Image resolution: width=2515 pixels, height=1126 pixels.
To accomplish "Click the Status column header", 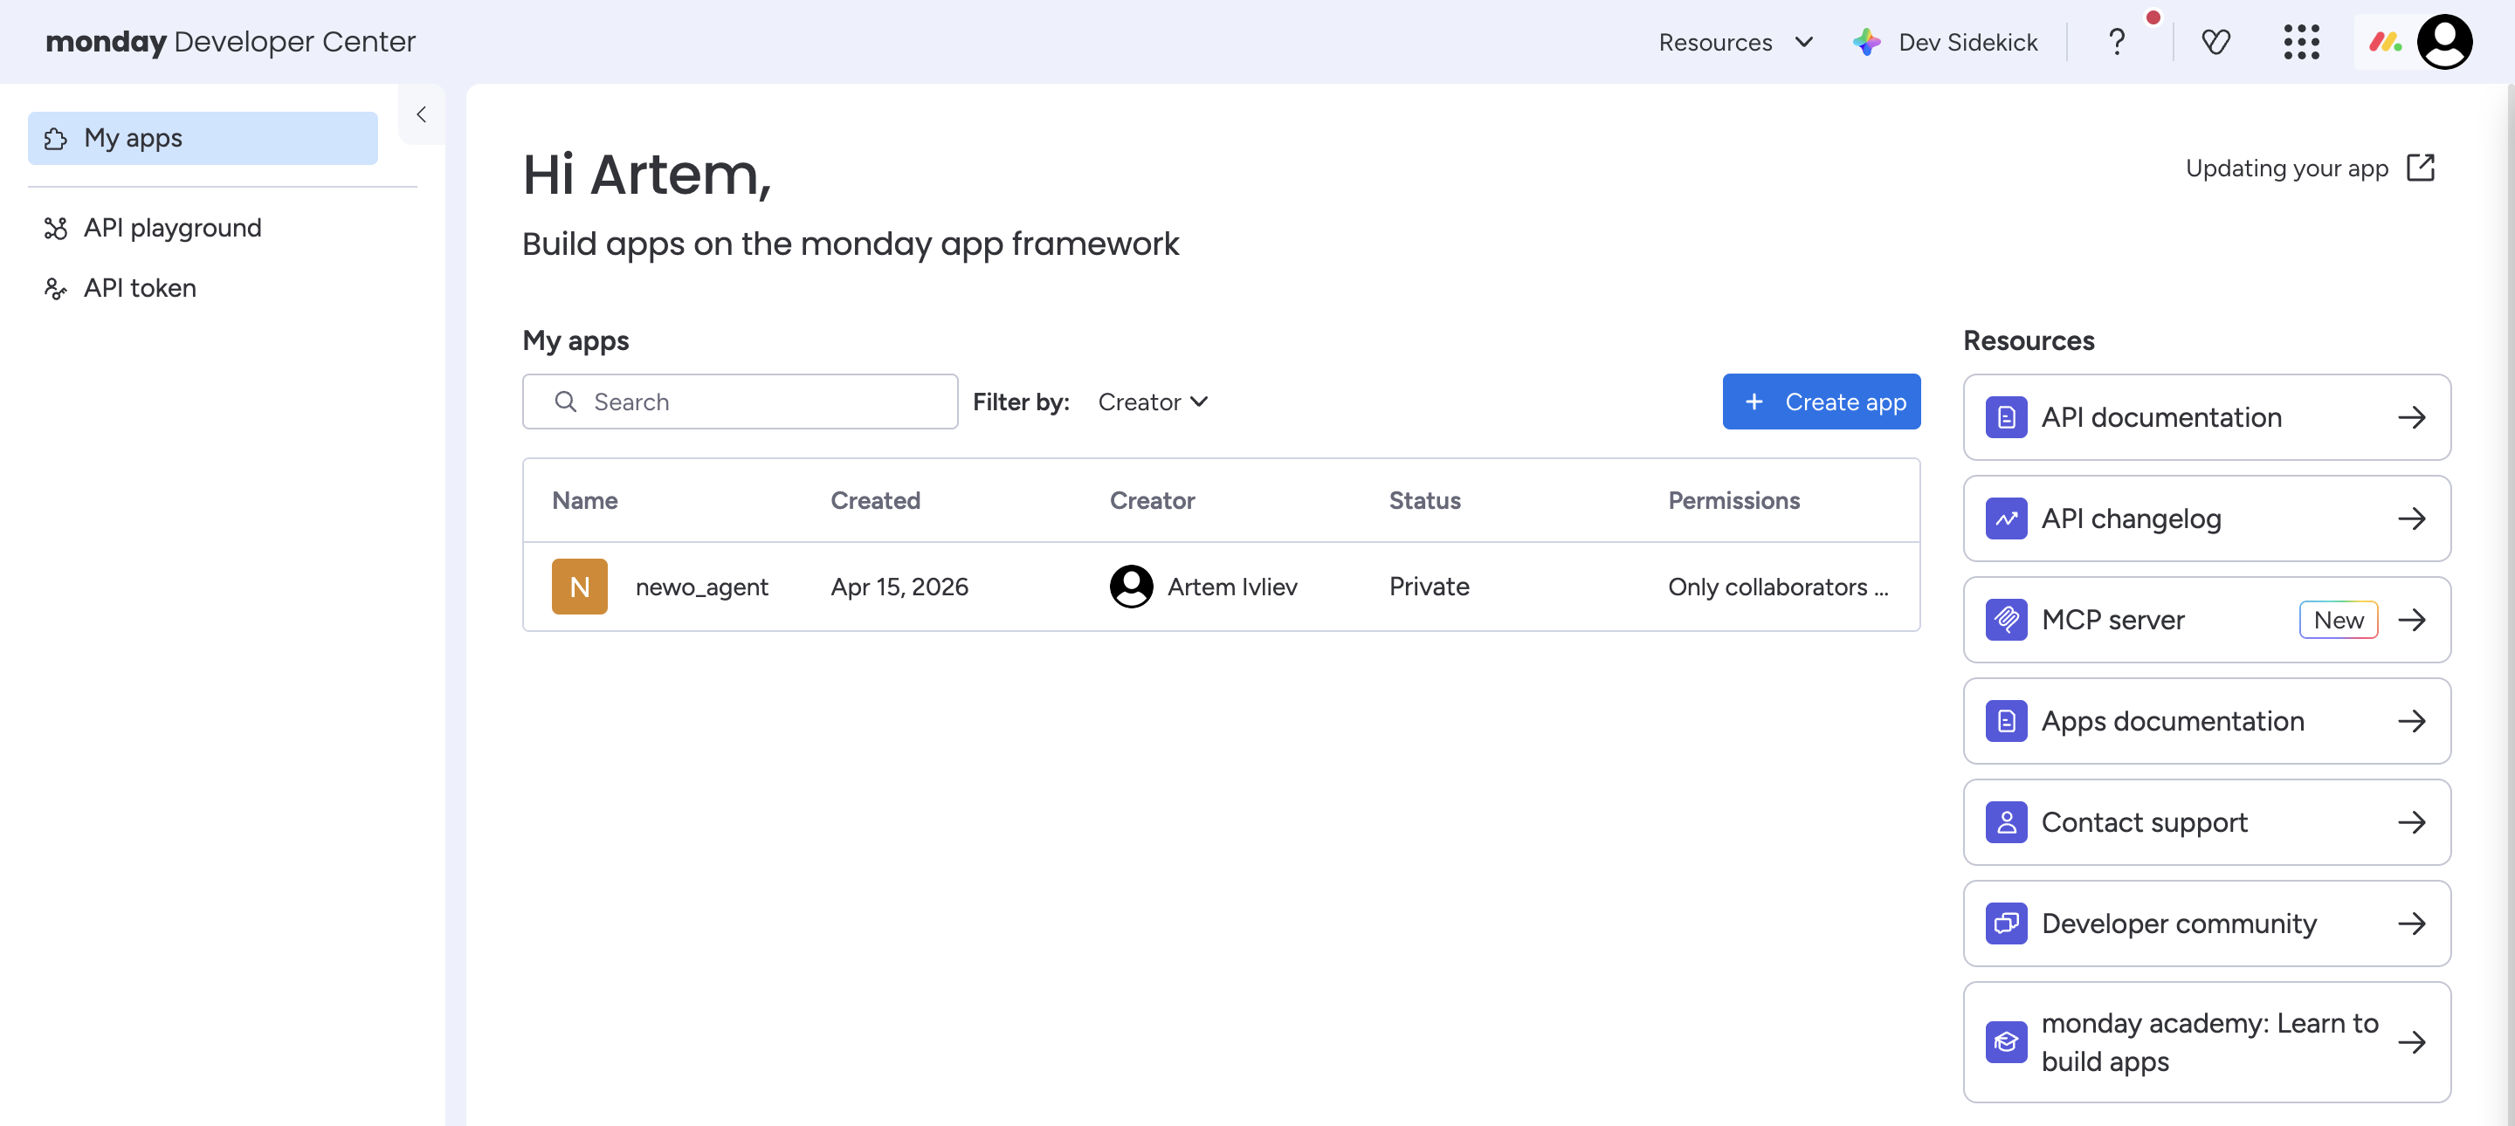I will coord(1424,500).
